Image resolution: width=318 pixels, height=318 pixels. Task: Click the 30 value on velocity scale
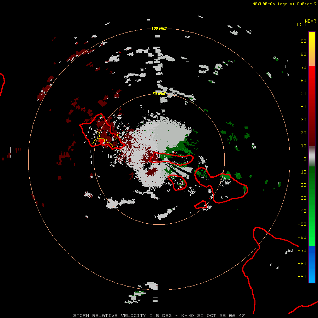click(304, 120)
